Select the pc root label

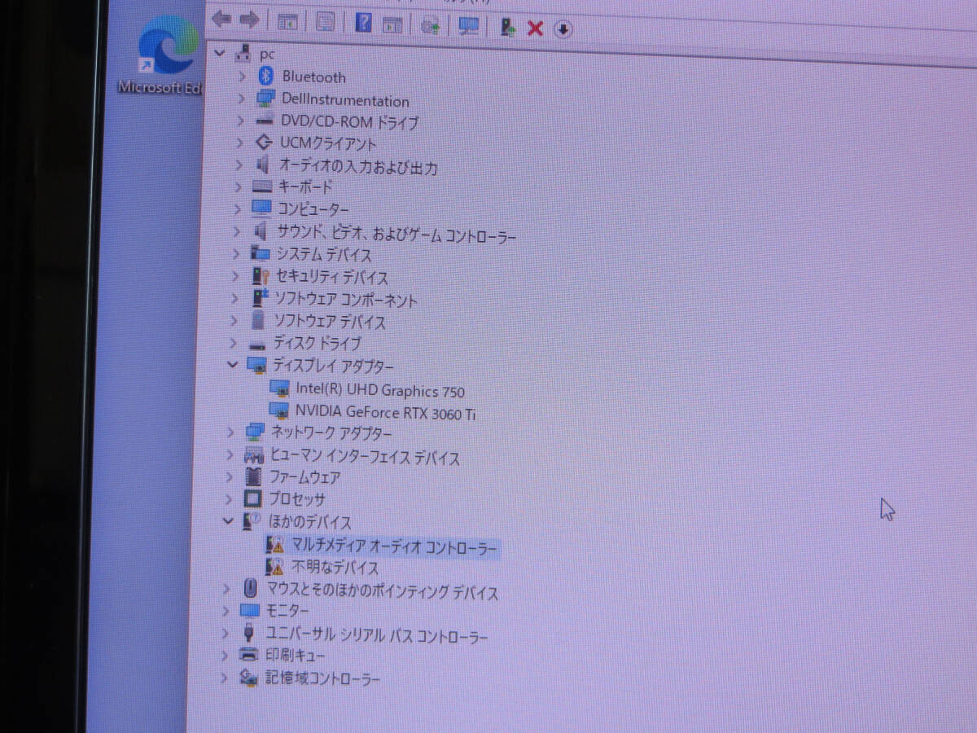point(267,54)
